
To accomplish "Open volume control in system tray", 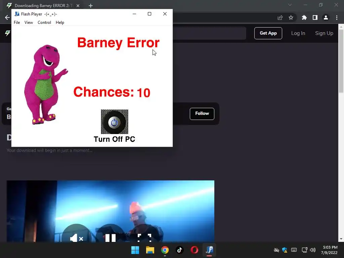I will point(313,250).
